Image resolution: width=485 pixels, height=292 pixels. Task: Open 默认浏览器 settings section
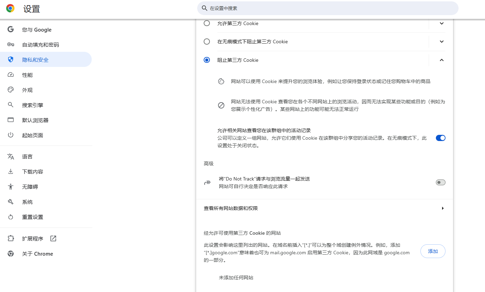point(46,120)
